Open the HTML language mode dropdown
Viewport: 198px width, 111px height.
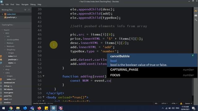coord(174,104)
